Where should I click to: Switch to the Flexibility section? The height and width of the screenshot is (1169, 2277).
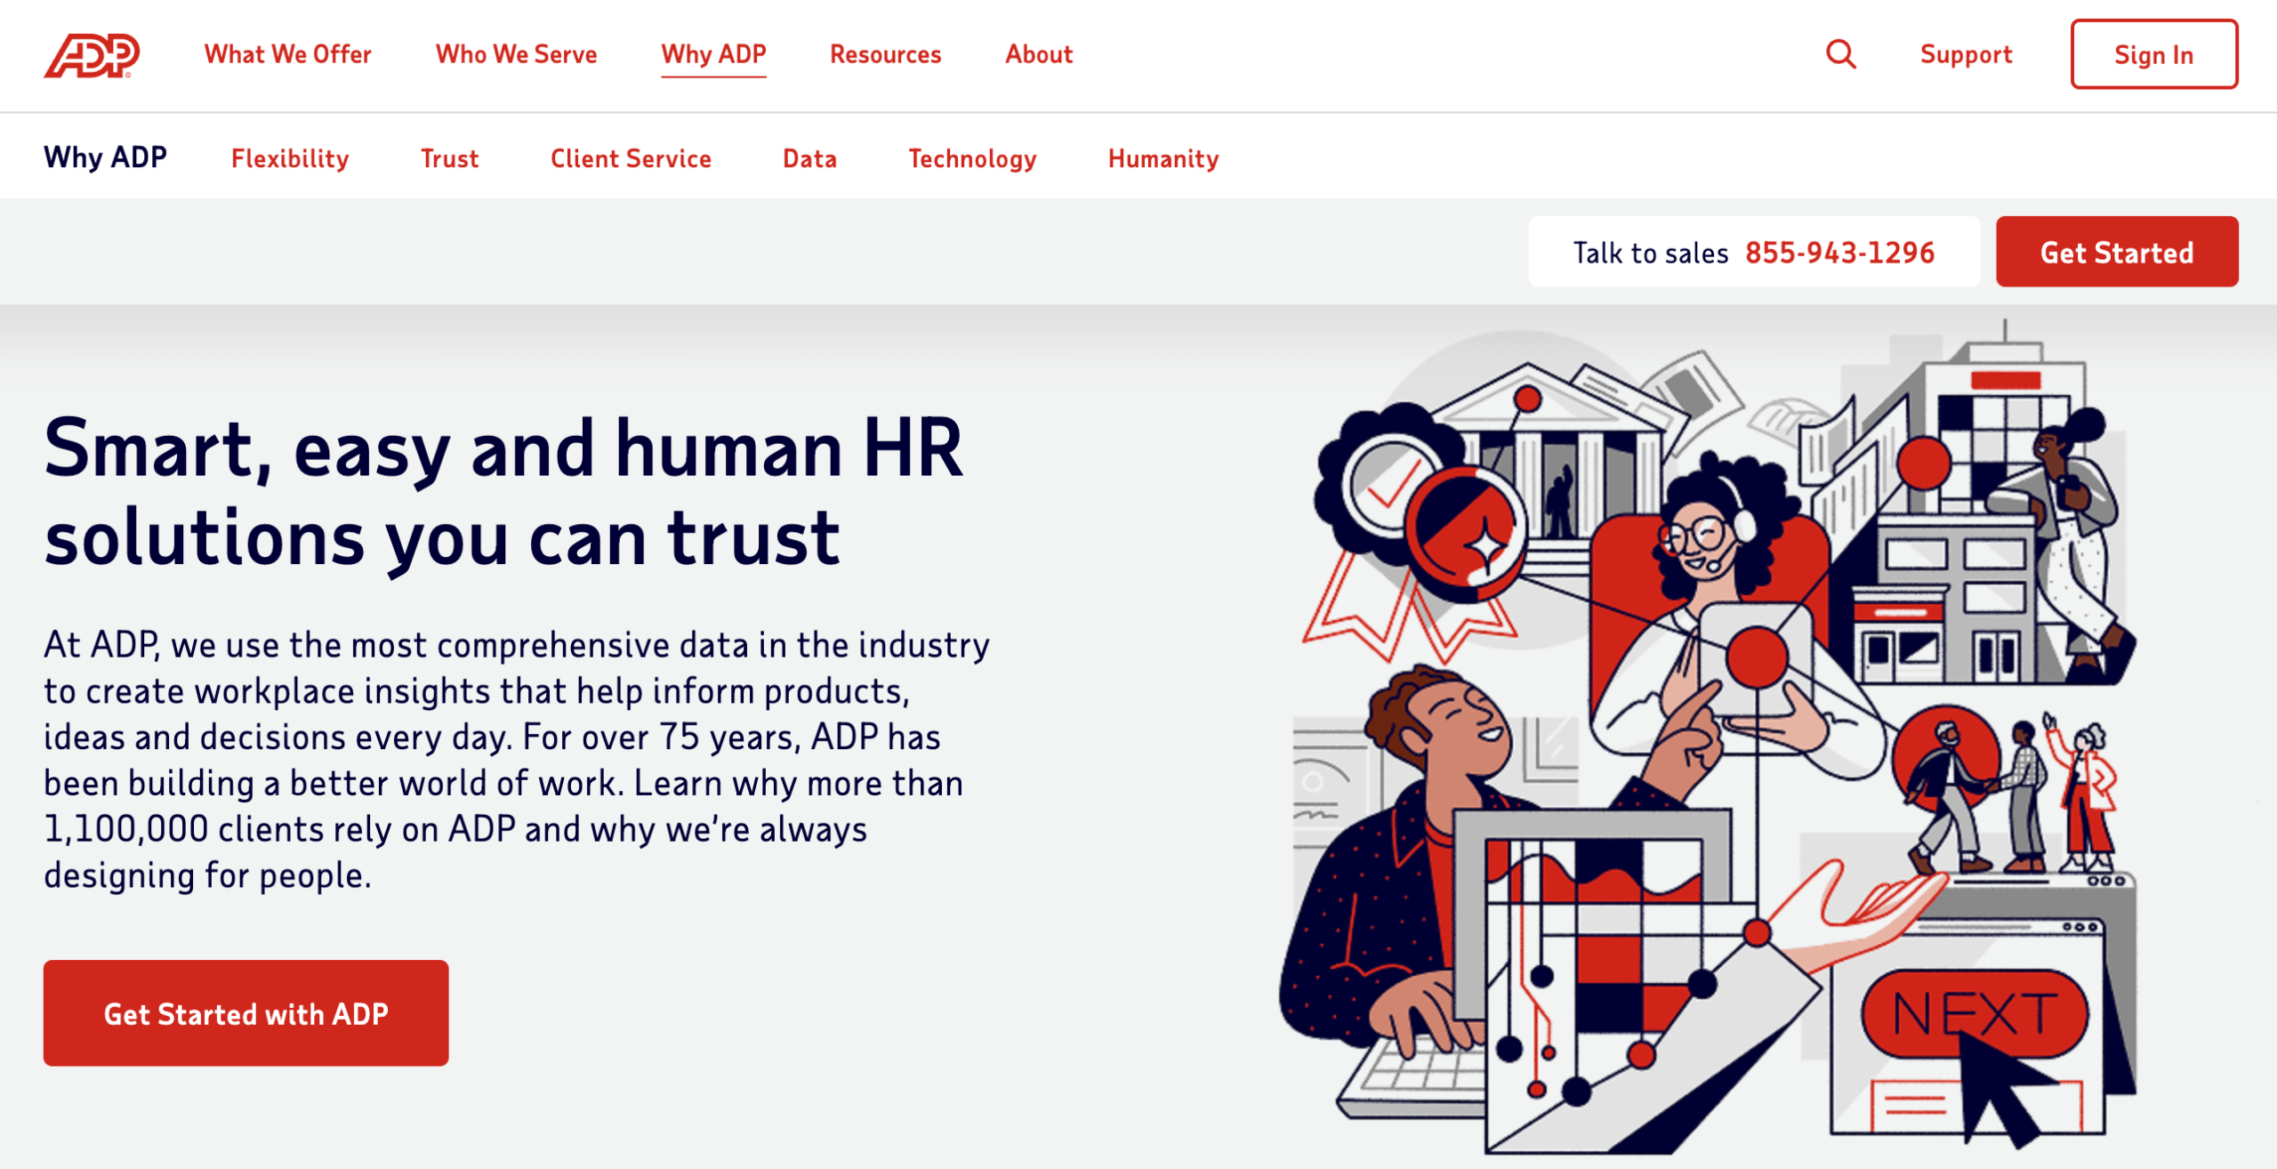pos(290,158)
